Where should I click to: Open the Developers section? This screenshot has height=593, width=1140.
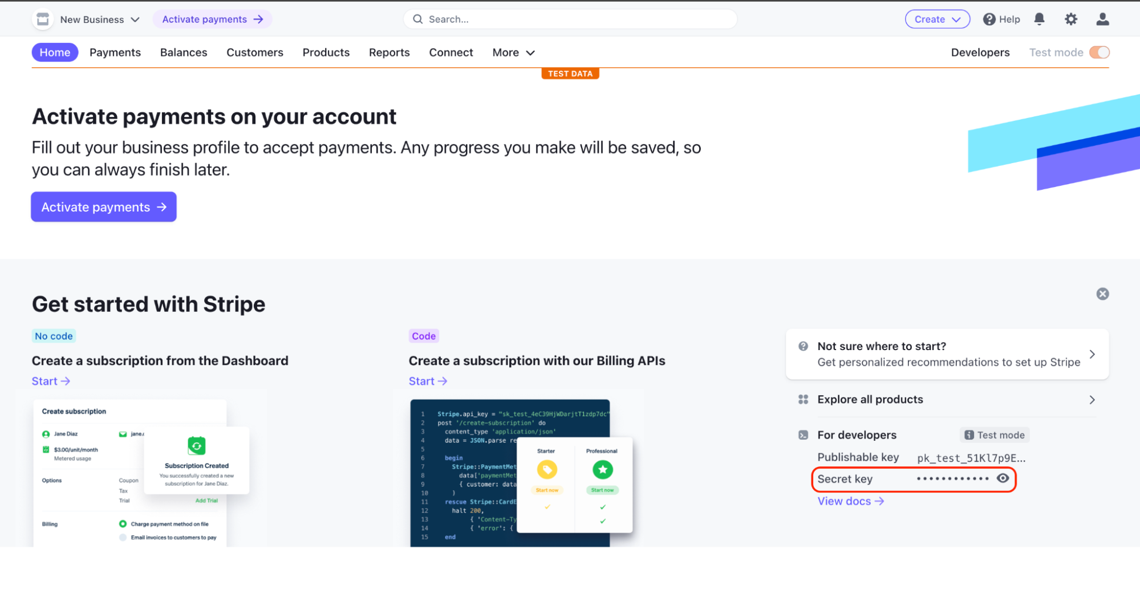980,52
